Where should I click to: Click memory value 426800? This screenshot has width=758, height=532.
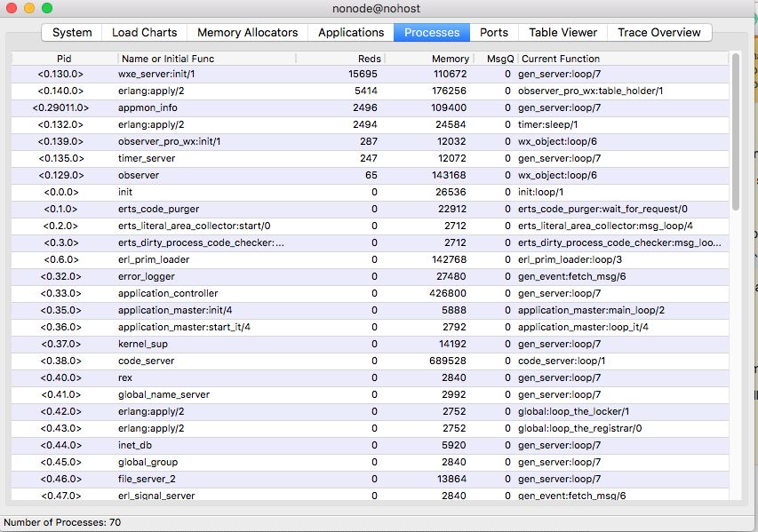448,293
